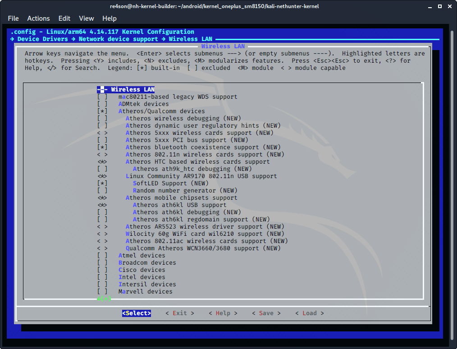This screenshot has height=349, width=457.
Task: Open the View menu
Action: point(86,18)
